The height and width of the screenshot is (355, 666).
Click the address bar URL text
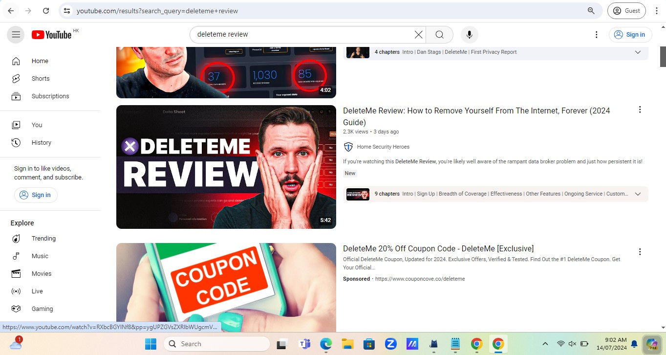[157, 11]
